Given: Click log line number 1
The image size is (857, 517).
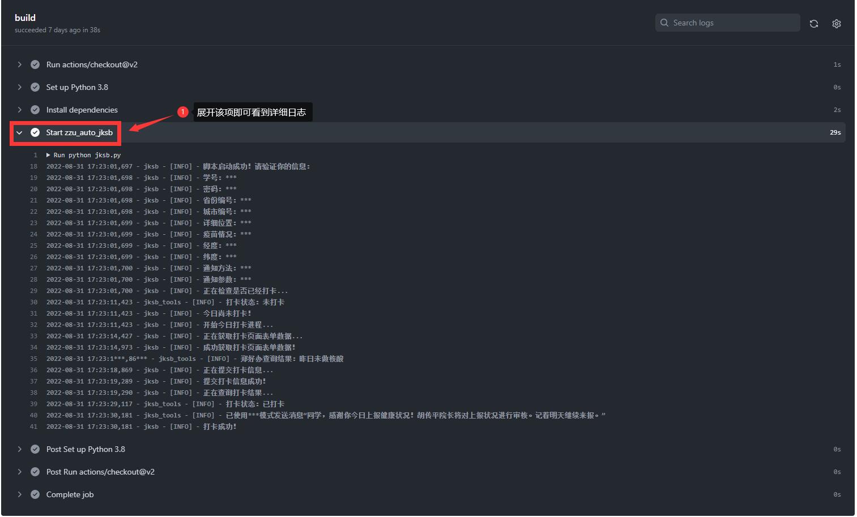Looking at the screenshot, I should [35, 155].
